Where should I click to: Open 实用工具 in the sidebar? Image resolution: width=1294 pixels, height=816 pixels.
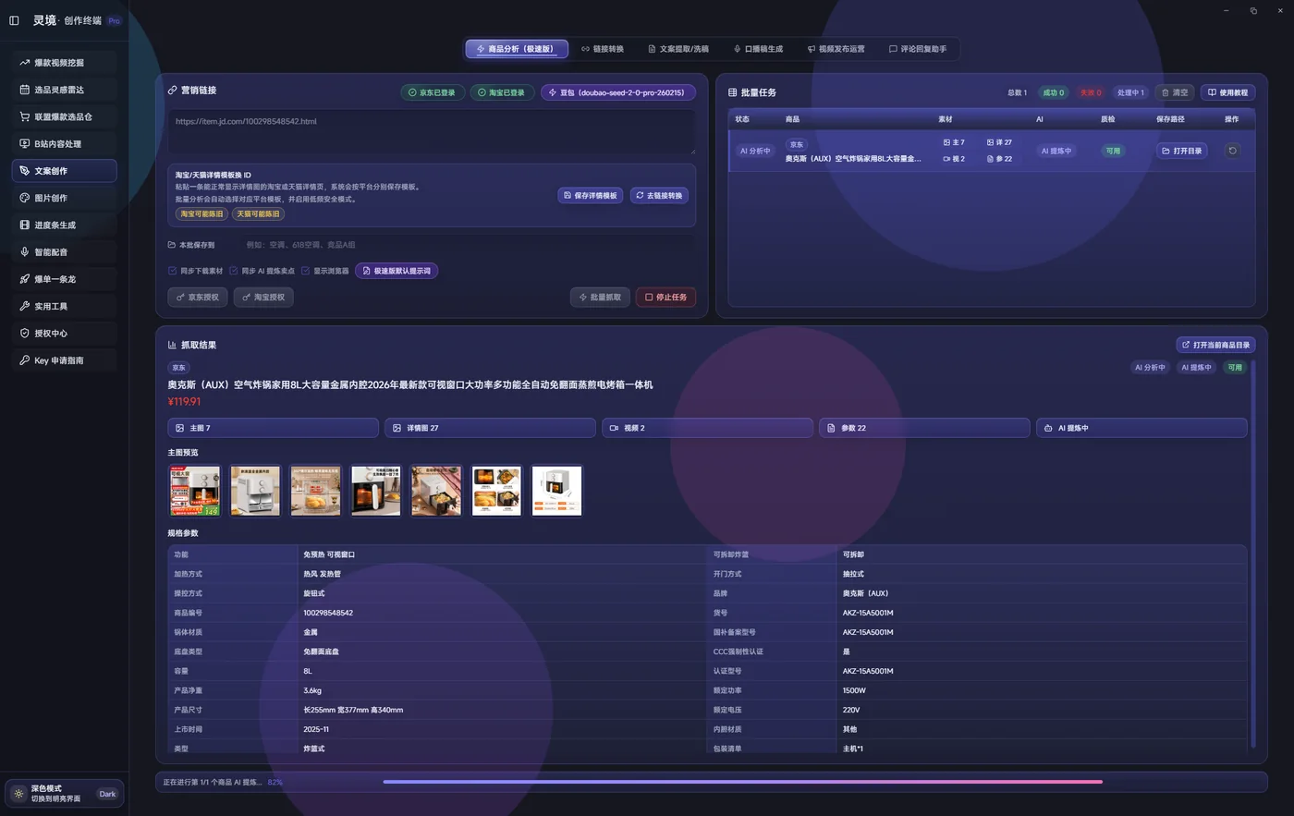64,306
